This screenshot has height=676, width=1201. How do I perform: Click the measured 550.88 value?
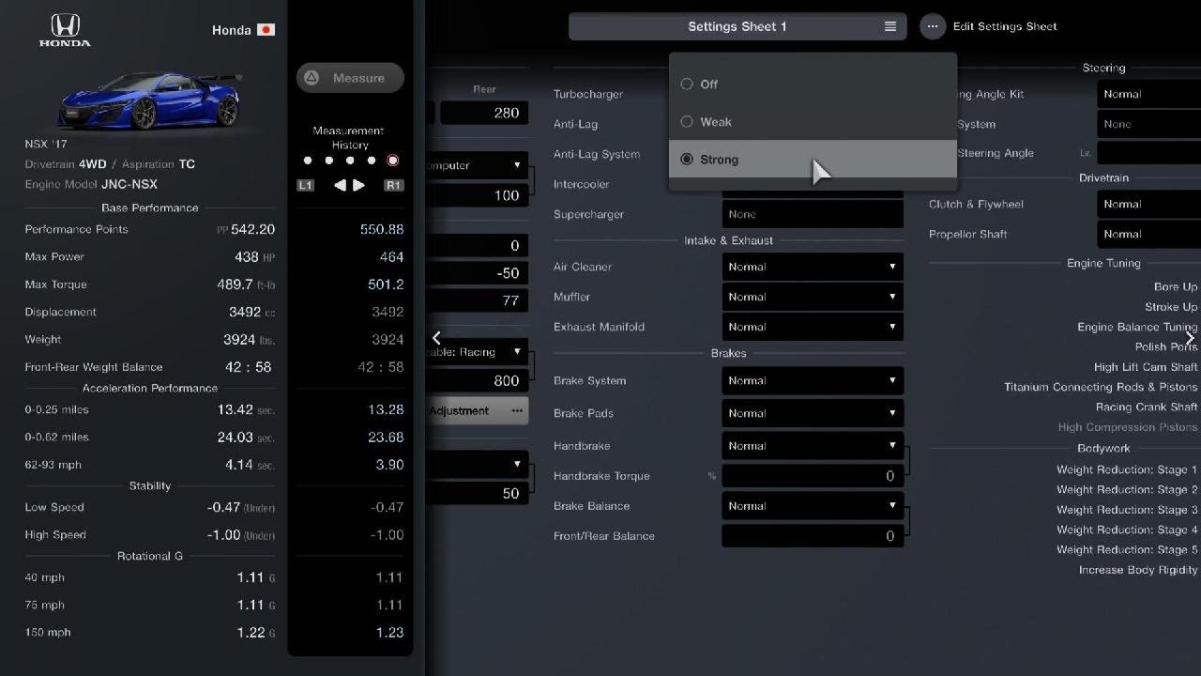[382, 229]
